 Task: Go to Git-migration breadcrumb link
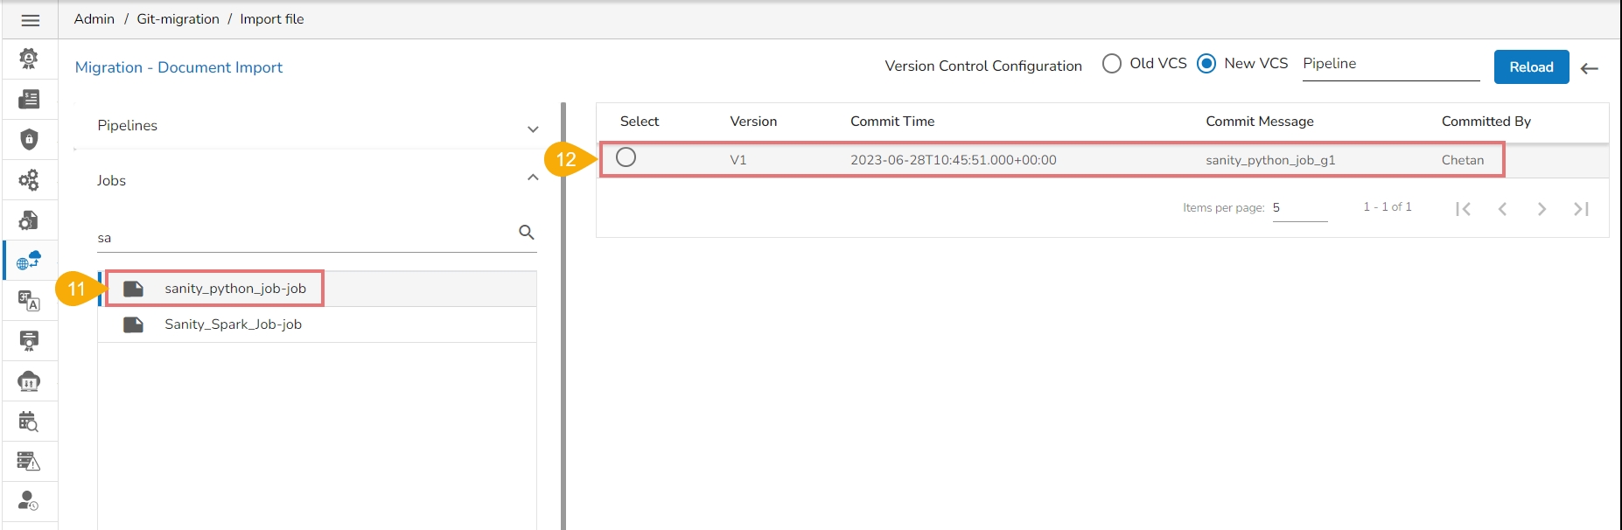[x=178, y=19]
